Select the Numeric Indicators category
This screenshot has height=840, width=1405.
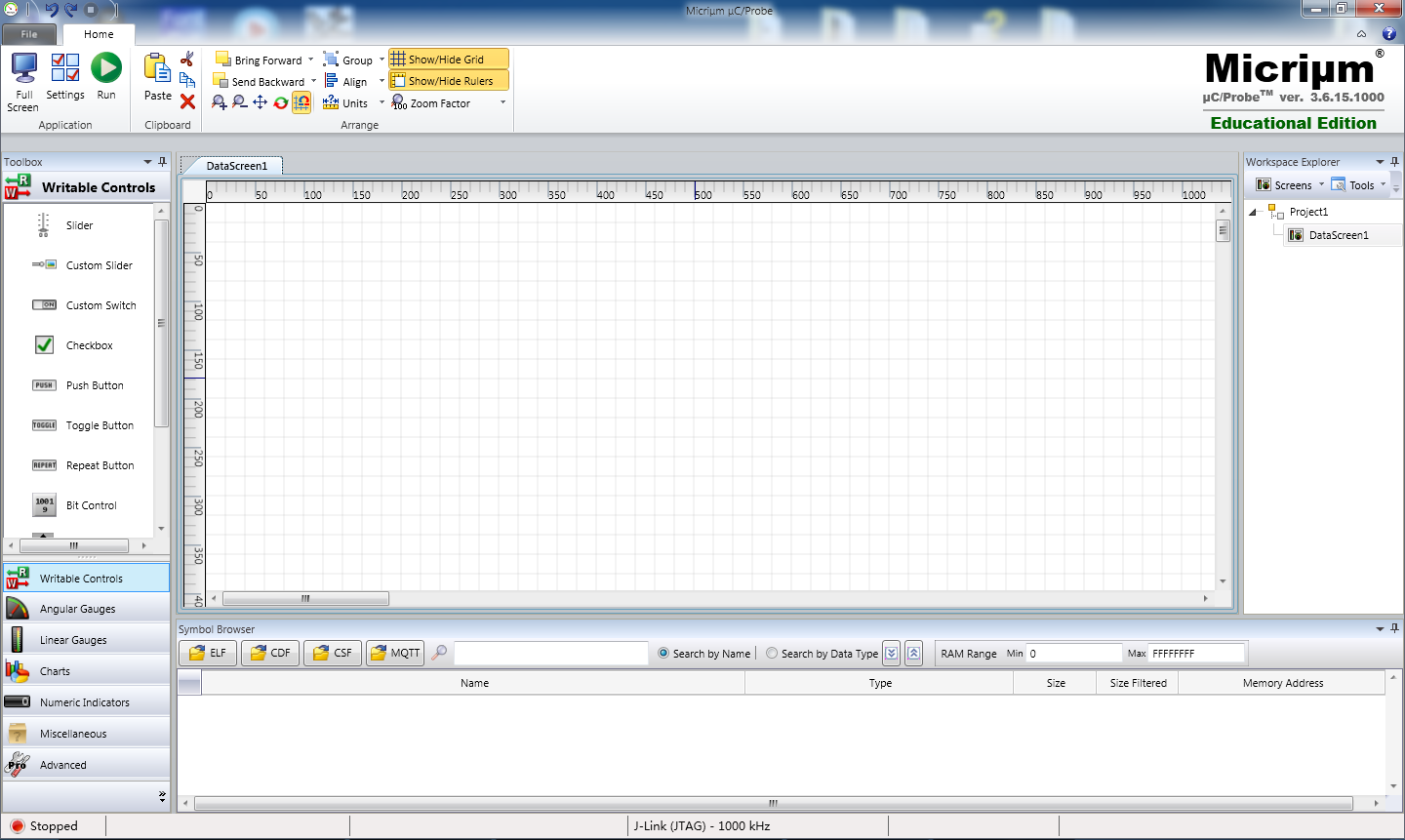(x=86, y=702)
